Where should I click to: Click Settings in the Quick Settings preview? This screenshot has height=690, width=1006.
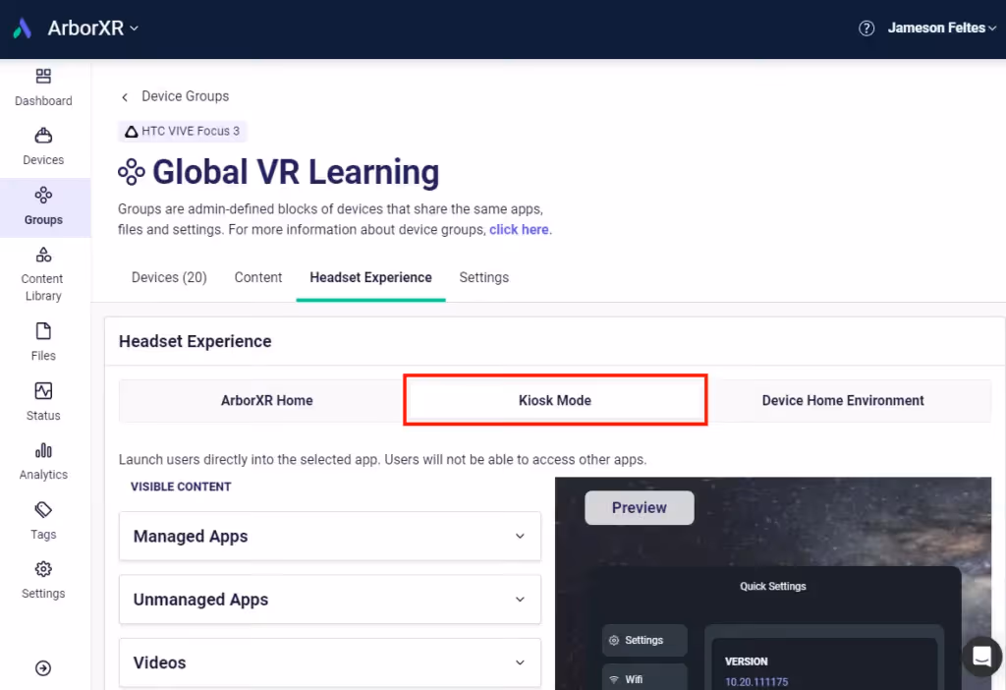[x=644, y=640]
